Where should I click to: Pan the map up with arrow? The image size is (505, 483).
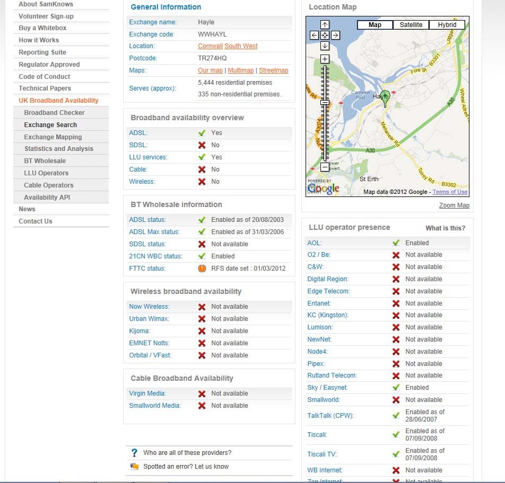[x=325, y=25]
